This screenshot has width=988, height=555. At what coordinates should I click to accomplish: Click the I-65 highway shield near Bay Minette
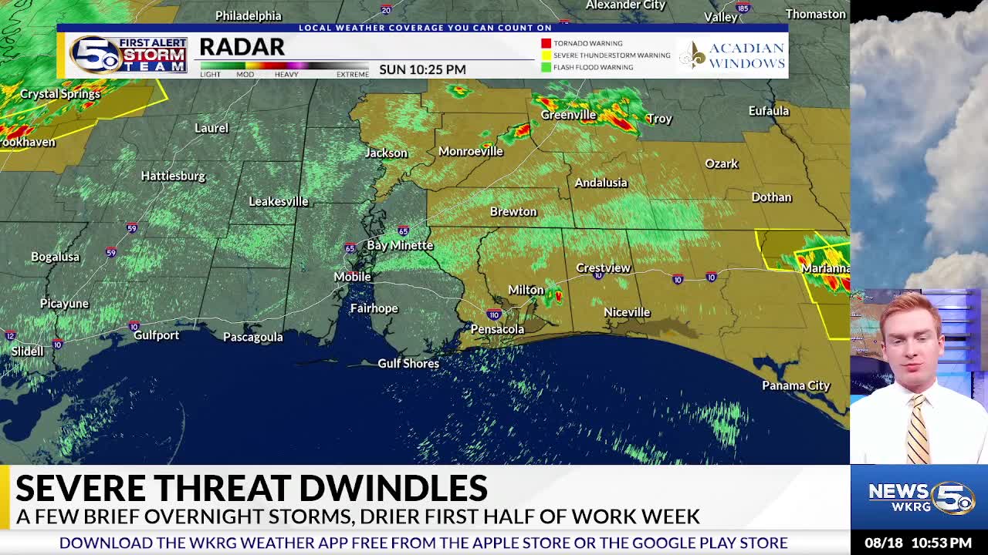[x=403, y=230]
